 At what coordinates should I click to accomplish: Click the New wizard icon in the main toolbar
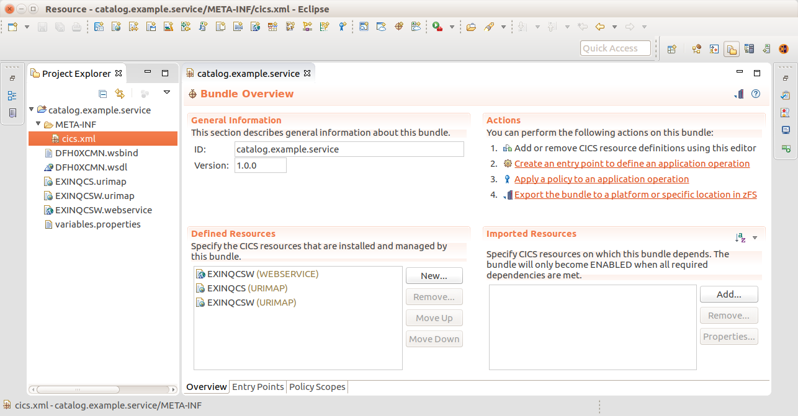click(13, 27)
